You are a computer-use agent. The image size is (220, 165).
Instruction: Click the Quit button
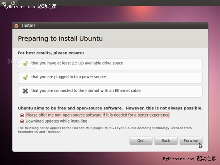click(141, 141)
